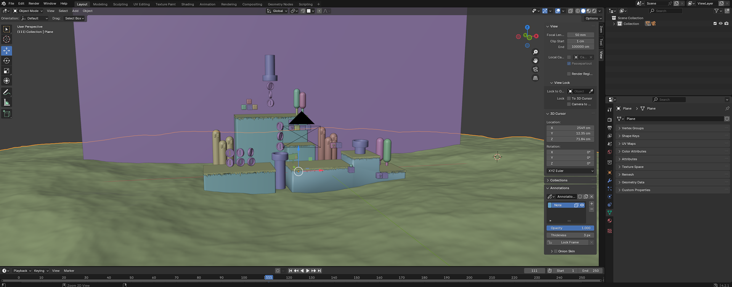Select the Select Box tool in toolbar
The image size is (732, 287).
6,29
